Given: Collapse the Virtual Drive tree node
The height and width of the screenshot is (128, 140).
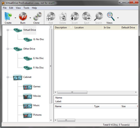Looking at the screenshot, I should pos(8,30).
